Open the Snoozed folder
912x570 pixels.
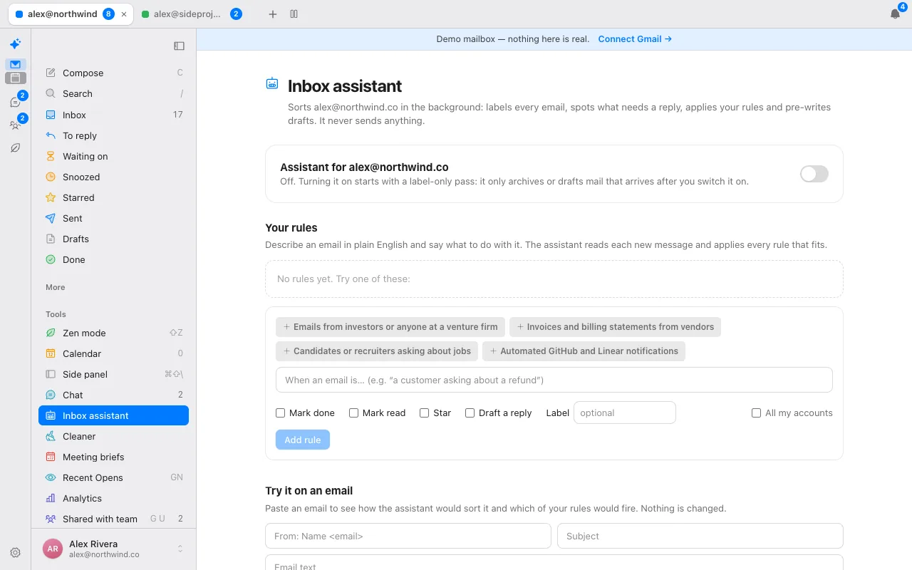coord(114,177)
